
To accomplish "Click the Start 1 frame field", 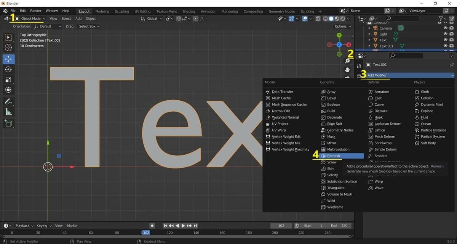I will click(313, 226).
